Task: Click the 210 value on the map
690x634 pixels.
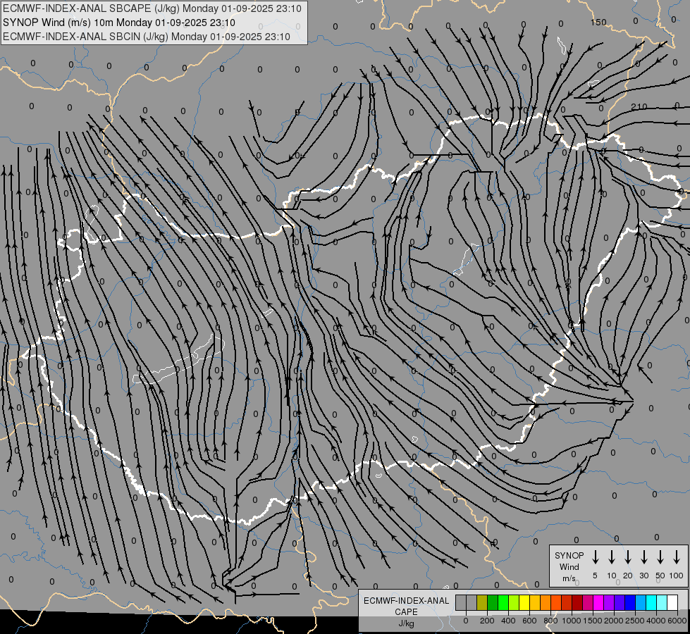Action: coord(639,106)
